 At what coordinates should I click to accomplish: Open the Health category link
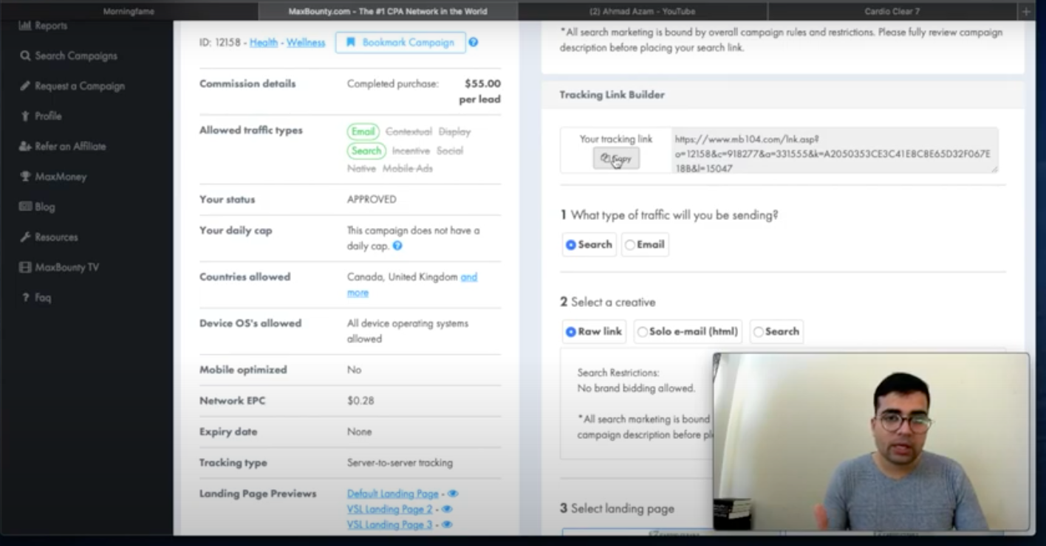coord(264,43)
